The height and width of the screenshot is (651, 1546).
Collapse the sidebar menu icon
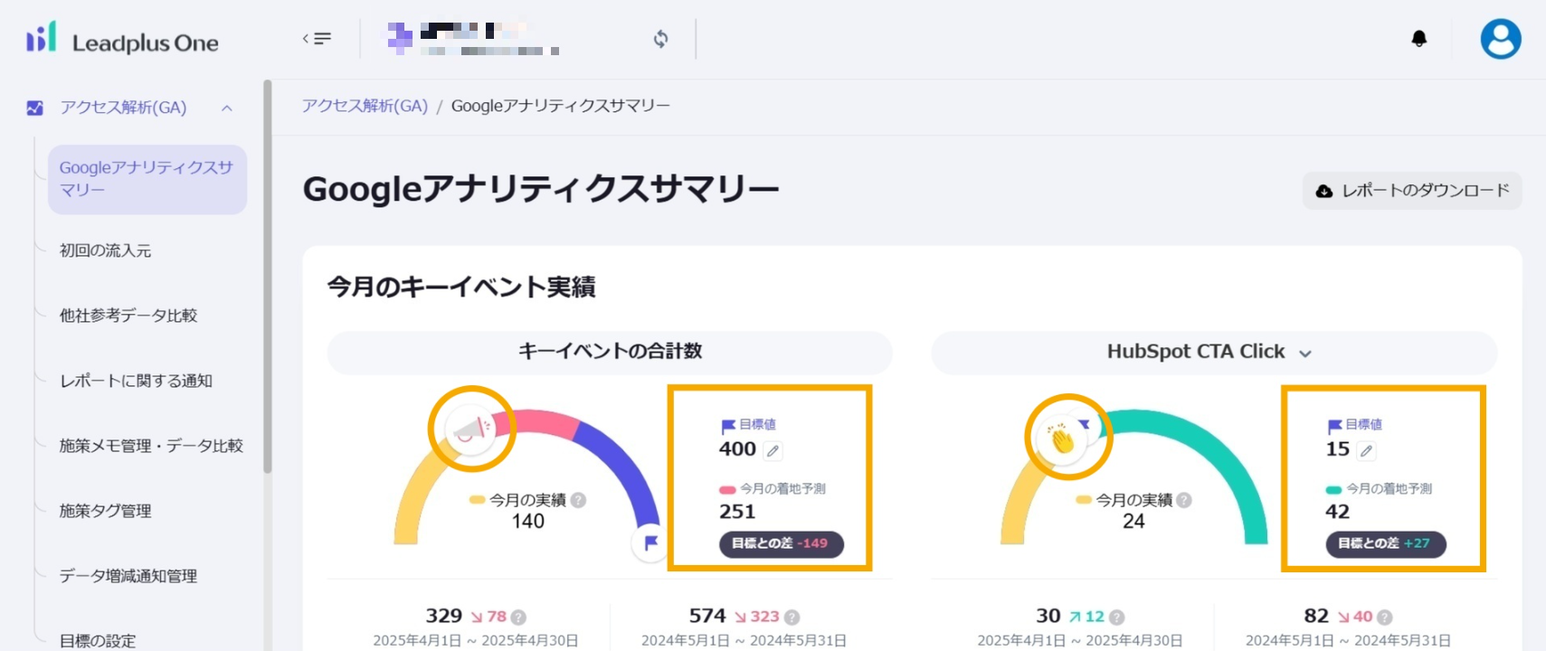317,38
